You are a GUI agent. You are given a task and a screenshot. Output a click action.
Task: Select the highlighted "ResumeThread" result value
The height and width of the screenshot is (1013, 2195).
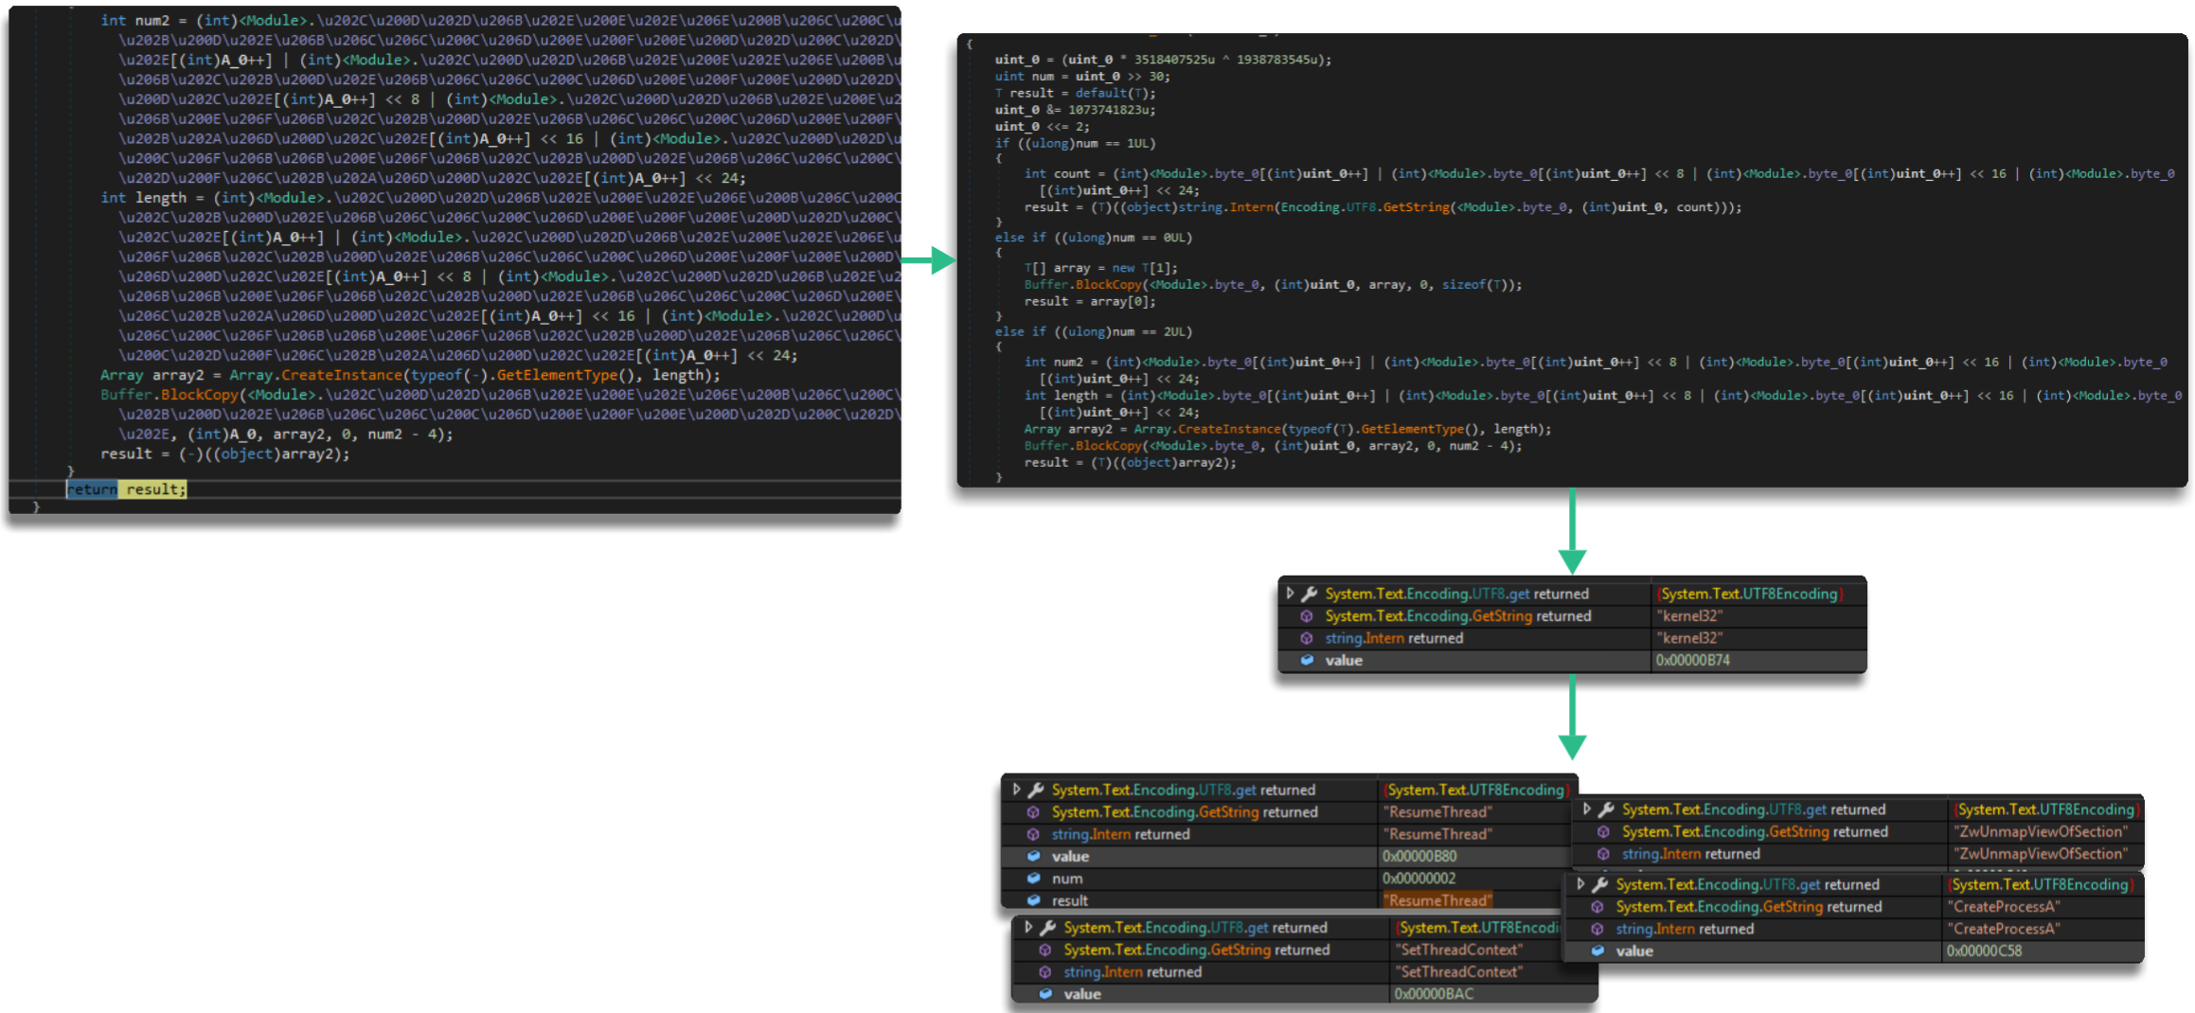tap(1437, 900)
